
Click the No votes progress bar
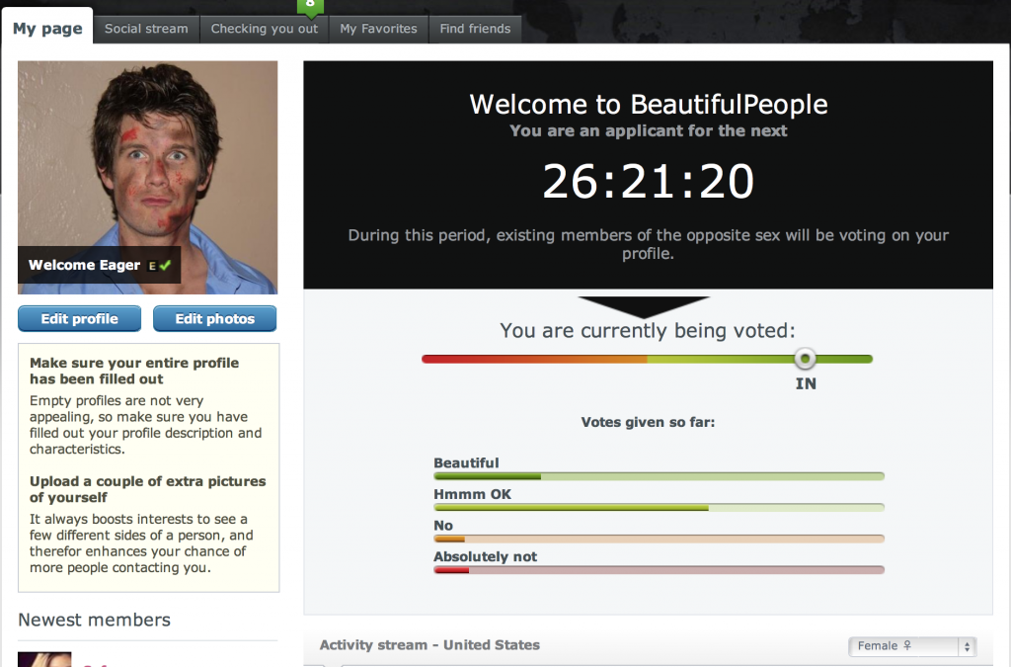pos(659,539)
